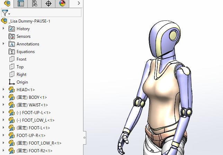This screenshot has height=155, width=223.
Task: Select the Top plane label
Action: [x=20, y=67]
